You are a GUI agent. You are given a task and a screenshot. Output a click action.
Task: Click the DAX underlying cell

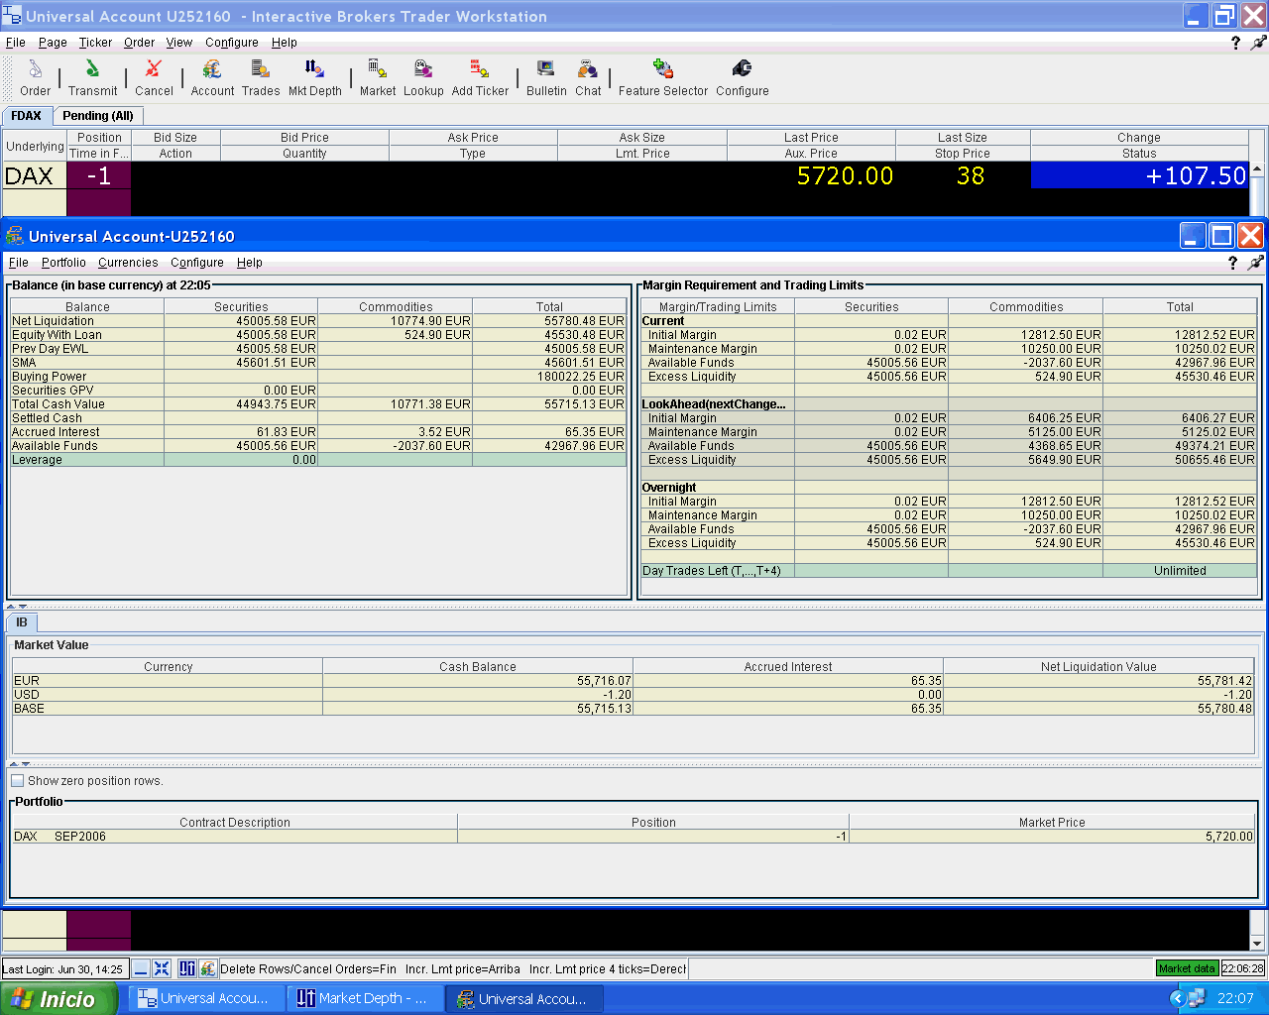click(x=34, y=175)
